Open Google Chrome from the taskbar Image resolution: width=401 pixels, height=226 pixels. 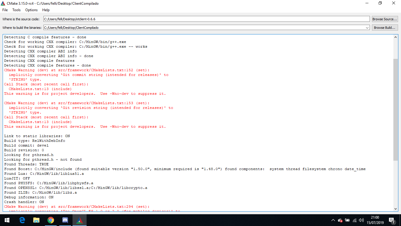tap(51, 220)
